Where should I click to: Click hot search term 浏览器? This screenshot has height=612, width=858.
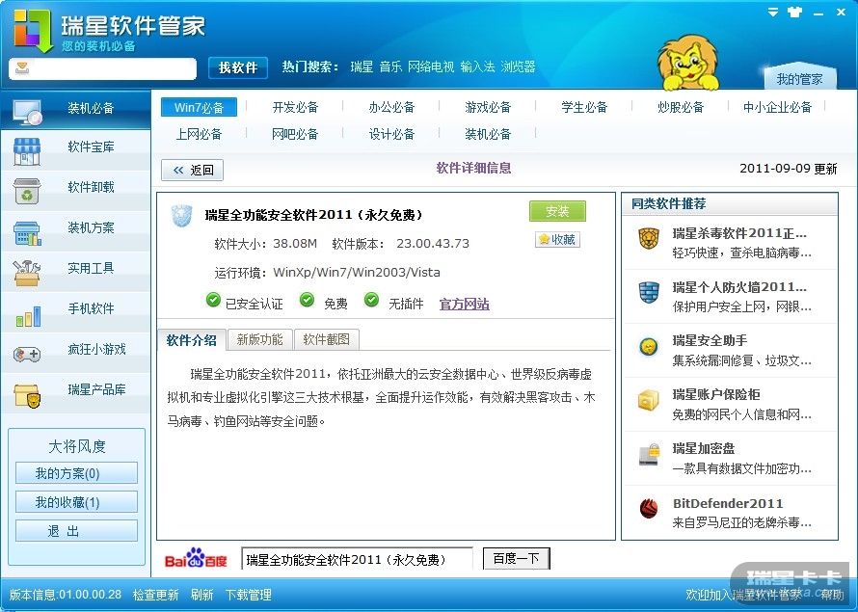(x=519, y=67)
